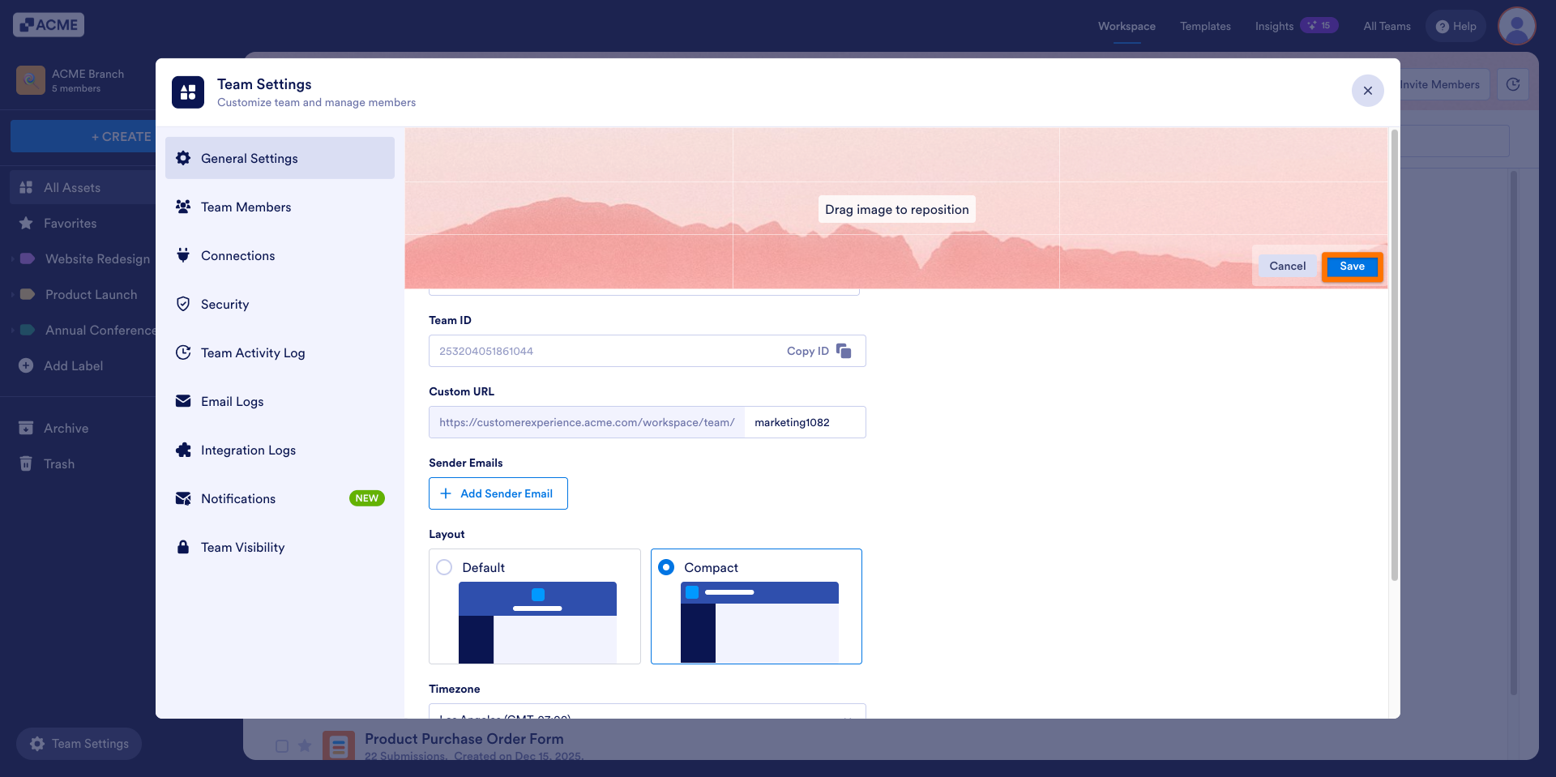Click the gear icon next to General Settings
The height and width of the screenshot is (777, 1556).
[x=183, y=158]
